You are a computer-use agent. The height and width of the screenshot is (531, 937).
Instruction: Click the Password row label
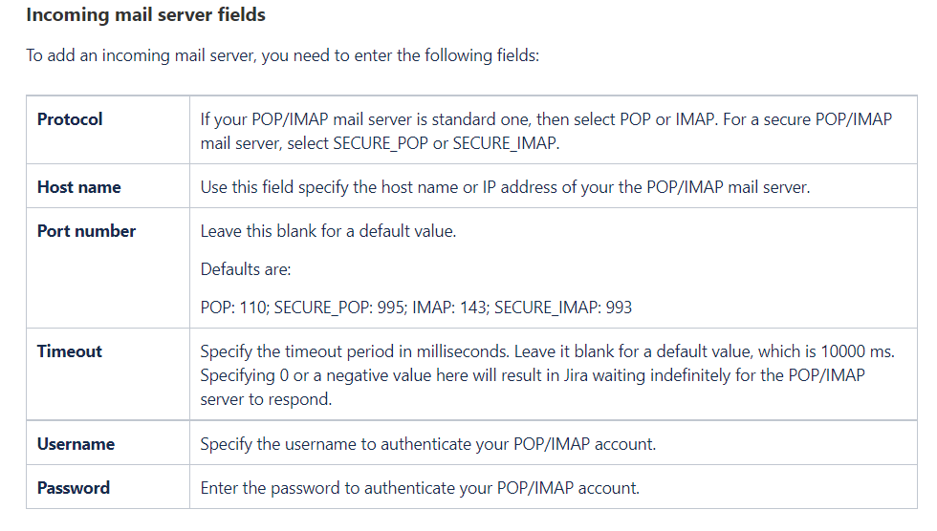pos(73,488)
